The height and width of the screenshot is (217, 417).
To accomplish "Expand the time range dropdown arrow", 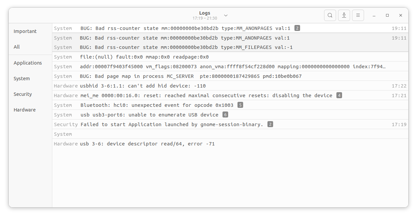I will (226, 15).
